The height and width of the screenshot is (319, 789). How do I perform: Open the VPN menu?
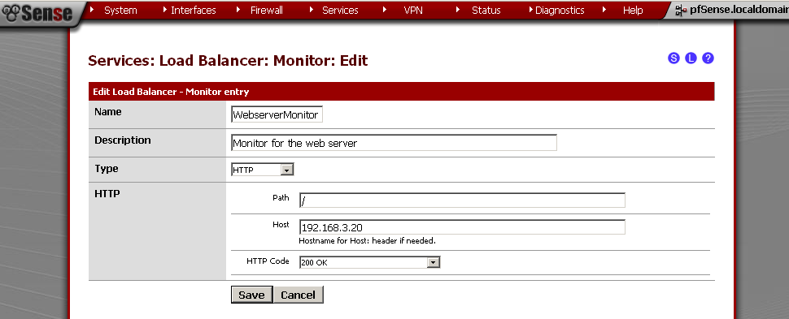(x=413, y=10)
